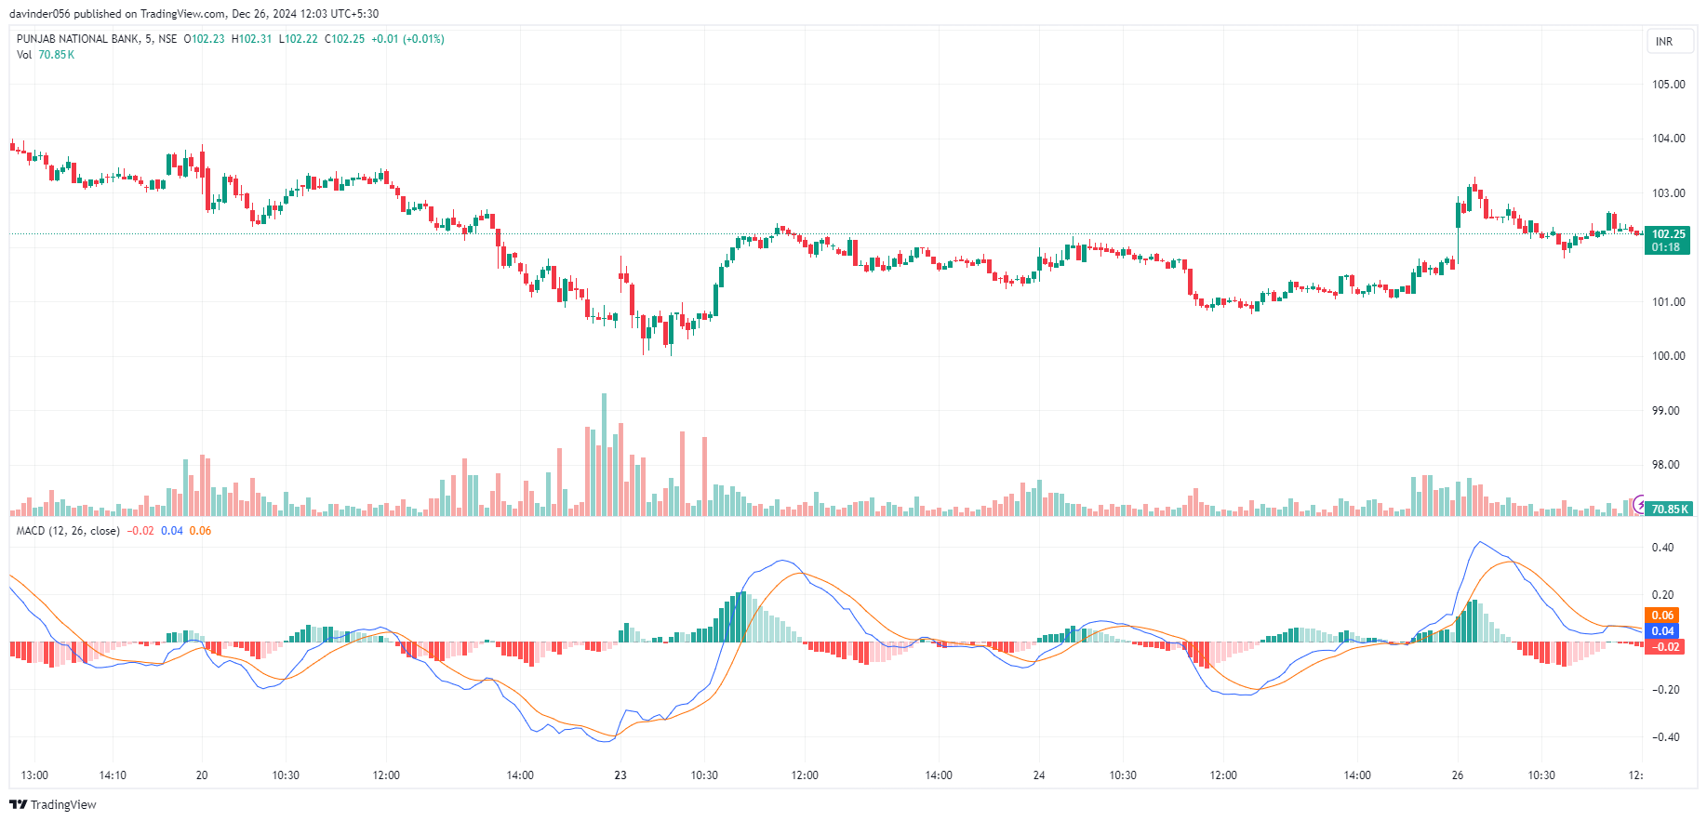
Task: Click the blue 0.04 MACD axis tag
Action: [x=1662, y=631]
